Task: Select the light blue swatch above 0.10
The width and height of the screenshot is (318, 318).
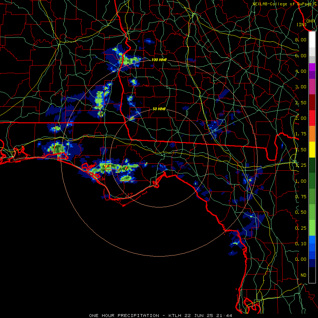Action: coord(312,240)
